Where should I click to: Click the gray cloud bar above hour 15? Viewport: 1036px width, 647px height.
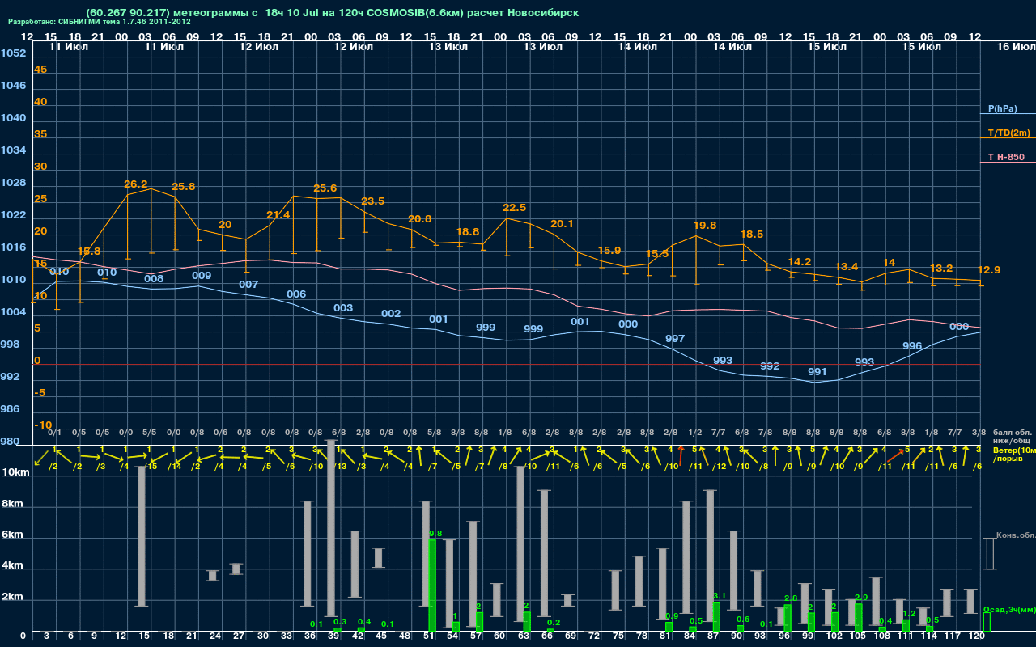(142, 535)
